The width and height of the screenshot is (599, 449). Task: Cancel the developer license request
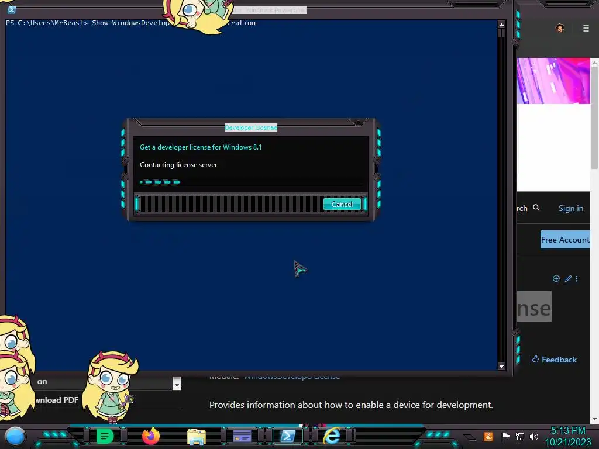pos(342,204)
